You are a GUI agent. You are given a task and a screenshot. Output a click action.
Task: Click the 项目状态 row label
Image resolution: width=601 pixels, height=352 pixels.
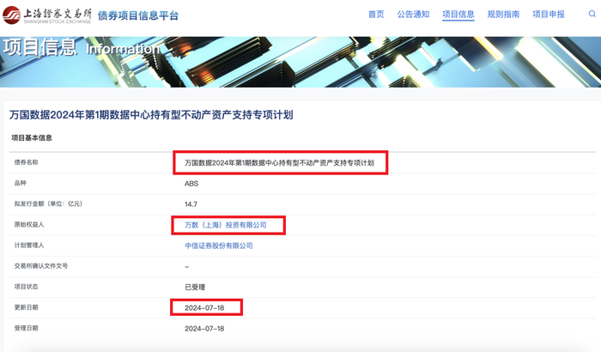tap(26, 287)
